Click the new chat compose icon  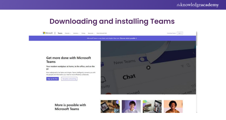[x=189, y=65]
